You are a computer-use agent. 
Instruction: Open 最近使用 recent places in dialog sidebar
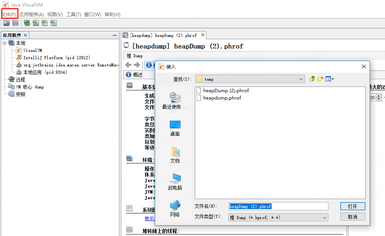(x=175, y=101)
